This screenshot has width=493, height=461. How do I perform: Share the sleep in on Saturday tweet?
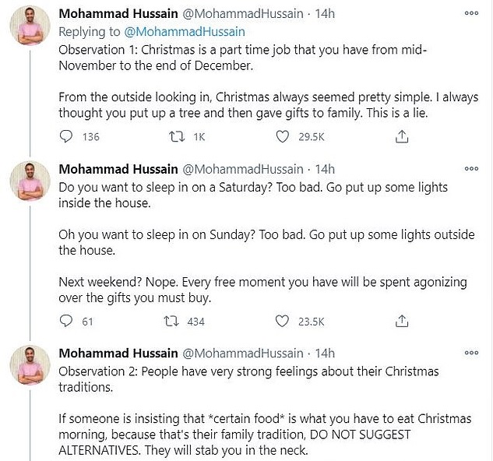[x=402, y=321]
